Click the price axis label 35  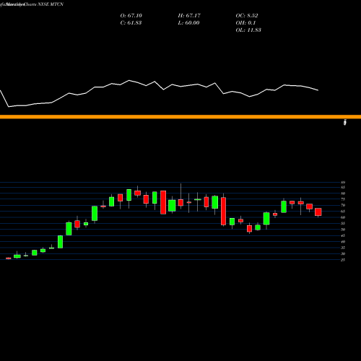pyautogui.click(x=343, y=248)
